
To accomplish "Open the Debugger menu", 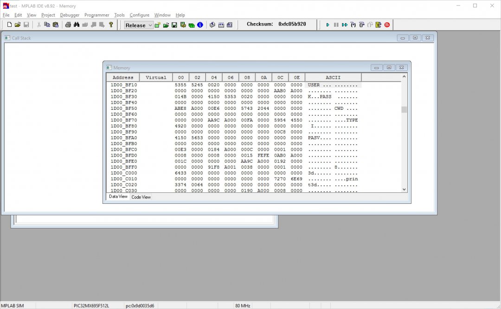I will point(70,15).
